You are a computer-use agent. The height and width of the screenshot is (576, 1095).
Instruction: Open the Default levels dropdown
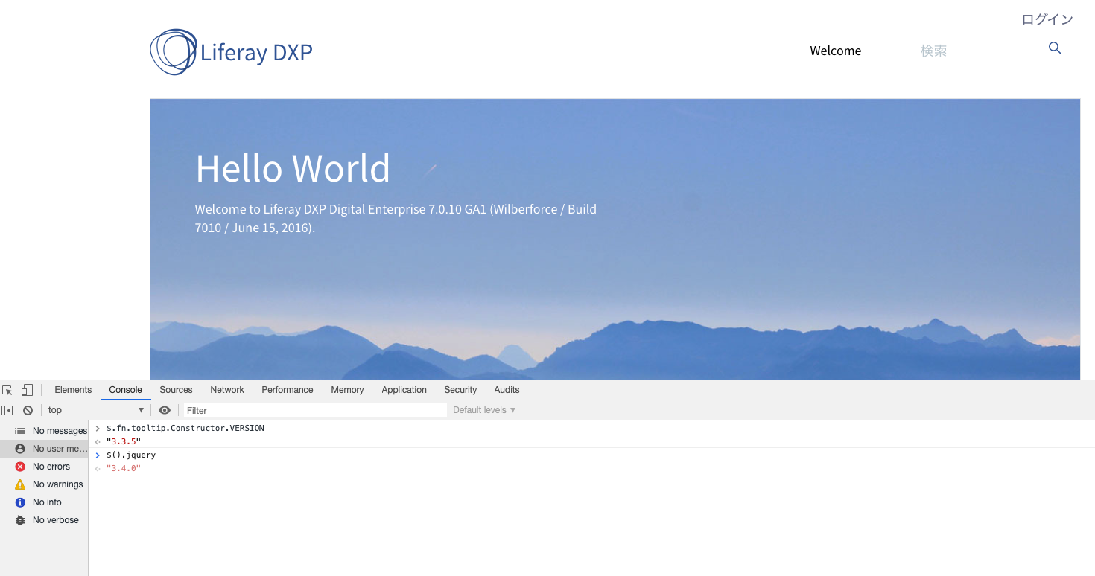pyautogui.click(x=484, y=410)
